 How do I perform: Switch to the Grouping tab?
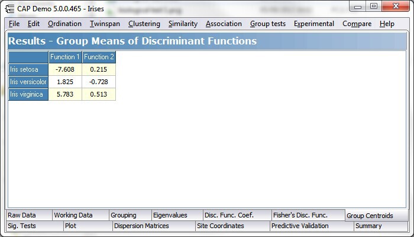coord(130,215)
